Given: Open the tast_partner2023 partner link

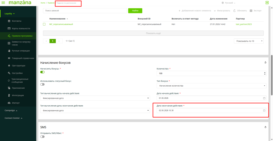Looking at the screenshot, I should click(244, 24).
